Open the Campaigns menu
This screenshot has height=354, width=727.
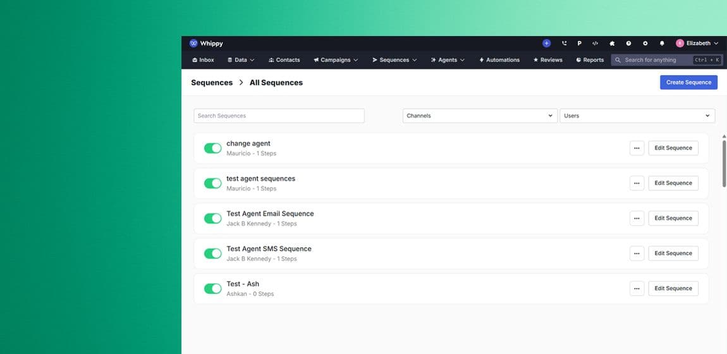pos(336,60)
